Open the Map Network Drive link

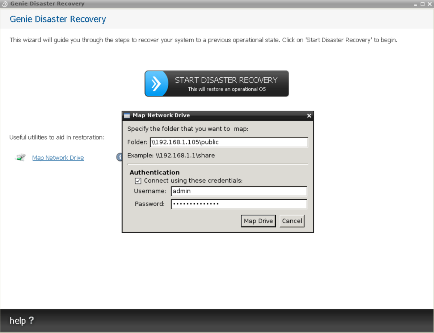[x=58, y=158]
